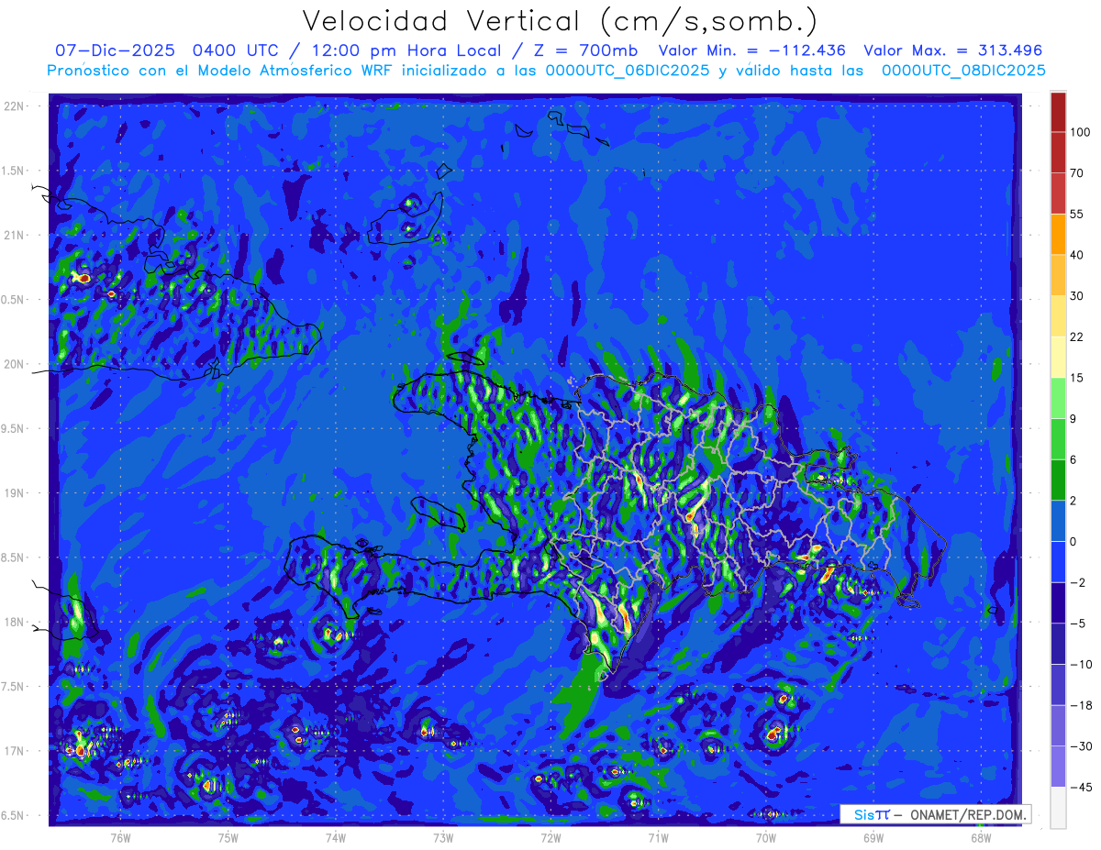Click the latitude axis label "18N"
The width and height of the screenshot is (1101, 850).
click(13, 623)
